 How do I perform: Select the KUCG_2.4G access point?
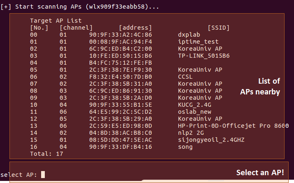(x=194, y=105)
